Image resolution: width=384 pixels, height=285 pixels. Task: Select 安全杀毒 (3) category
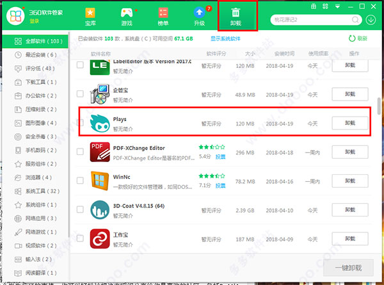(x=35, y=137)
